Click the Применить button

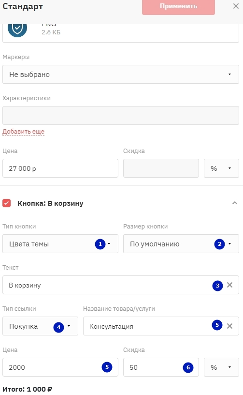coord(178,6)
